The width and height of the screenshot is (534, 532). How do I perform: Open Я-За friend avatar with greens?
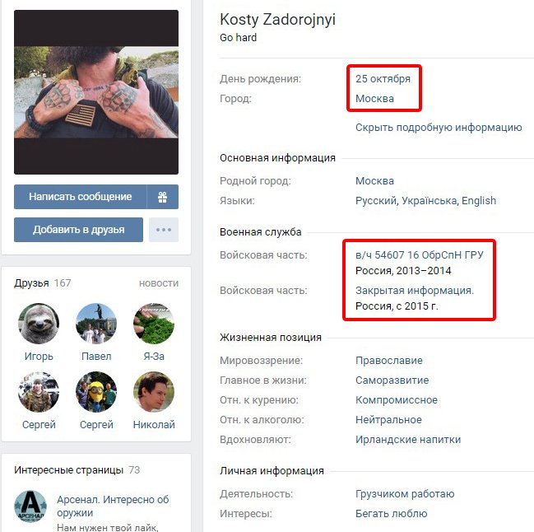pyautogui.click(x=154, y=324)
